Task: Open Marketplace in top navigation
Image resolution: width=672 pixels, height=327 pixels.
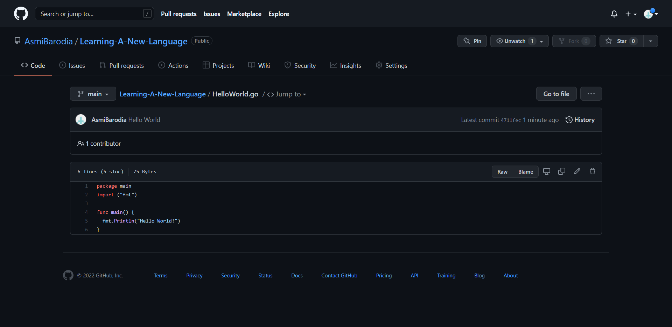Action: [244, 14]
